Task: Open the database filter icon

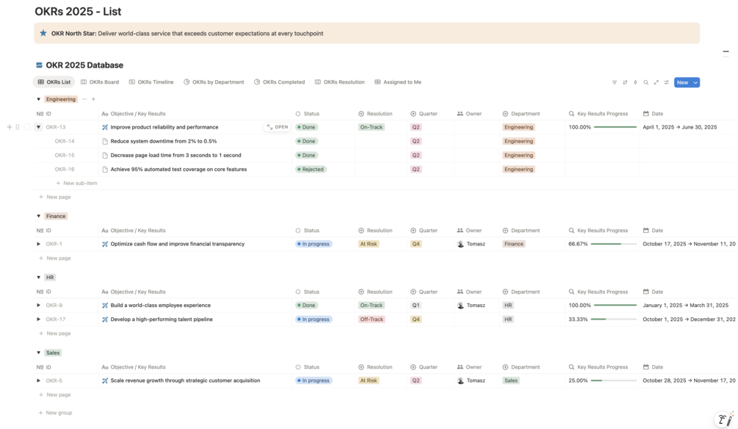Action: point(615,82)
